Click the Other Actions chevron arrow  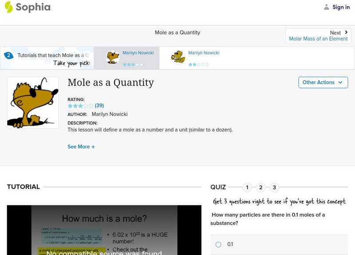pyautogui.click(x=340, y=82)
